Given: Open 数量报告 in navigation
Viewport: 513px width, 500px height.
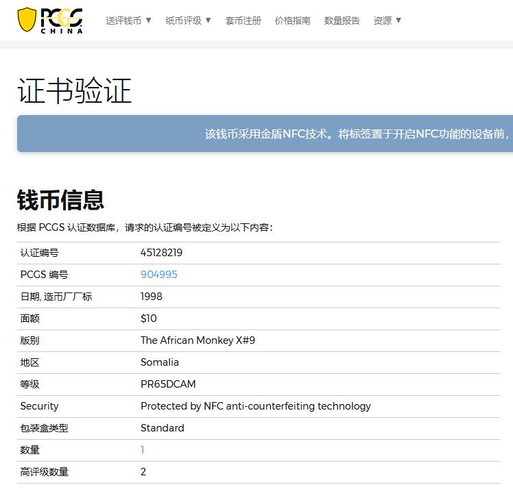Looking at the screenshot, I should (342, 21).
